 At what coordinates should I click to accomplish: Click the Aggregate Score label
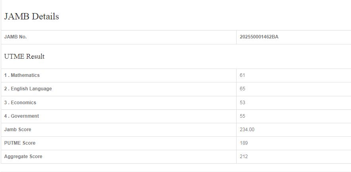(x=23, y=157)
